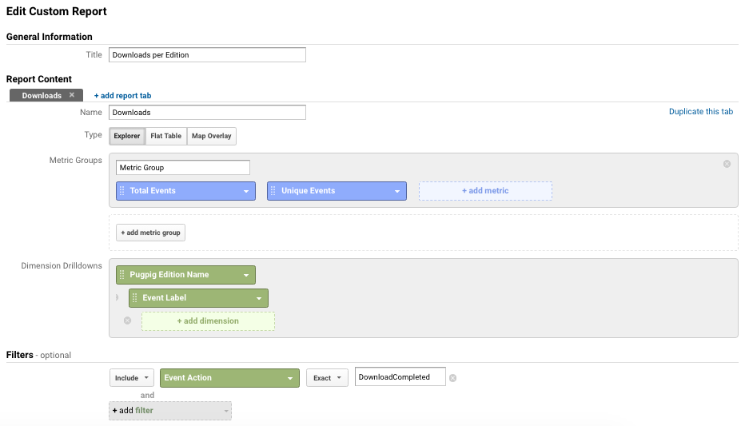Switch report type to Flat Table
The width and height of the screenshot is (745, 426).
point(165,136)
